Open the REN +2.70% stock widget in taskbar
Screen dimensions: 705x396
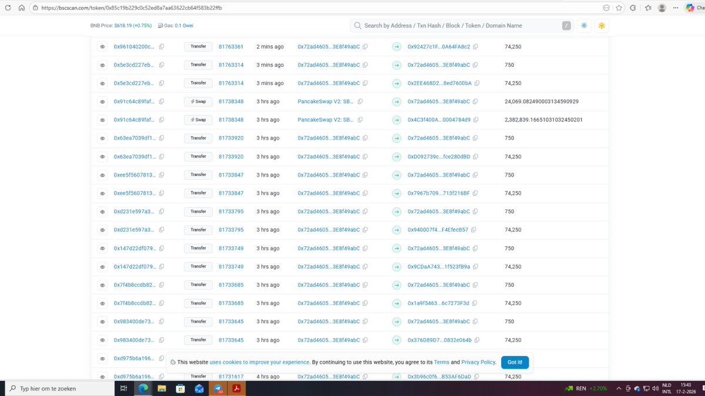coord(586,388)
